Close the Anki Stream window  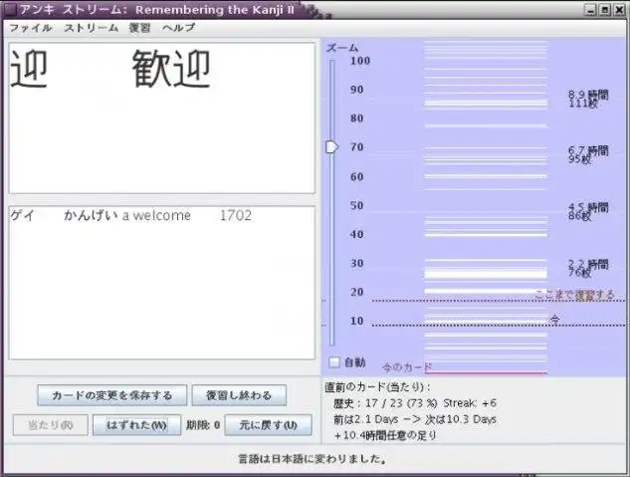tap(619, 10)
